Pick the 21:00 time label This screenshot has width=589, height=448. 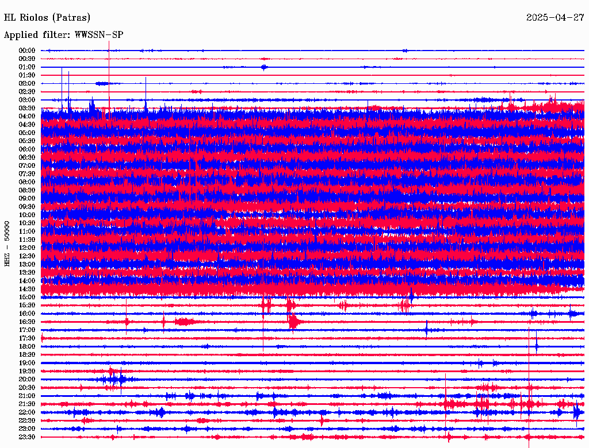(x=27, y=396)
